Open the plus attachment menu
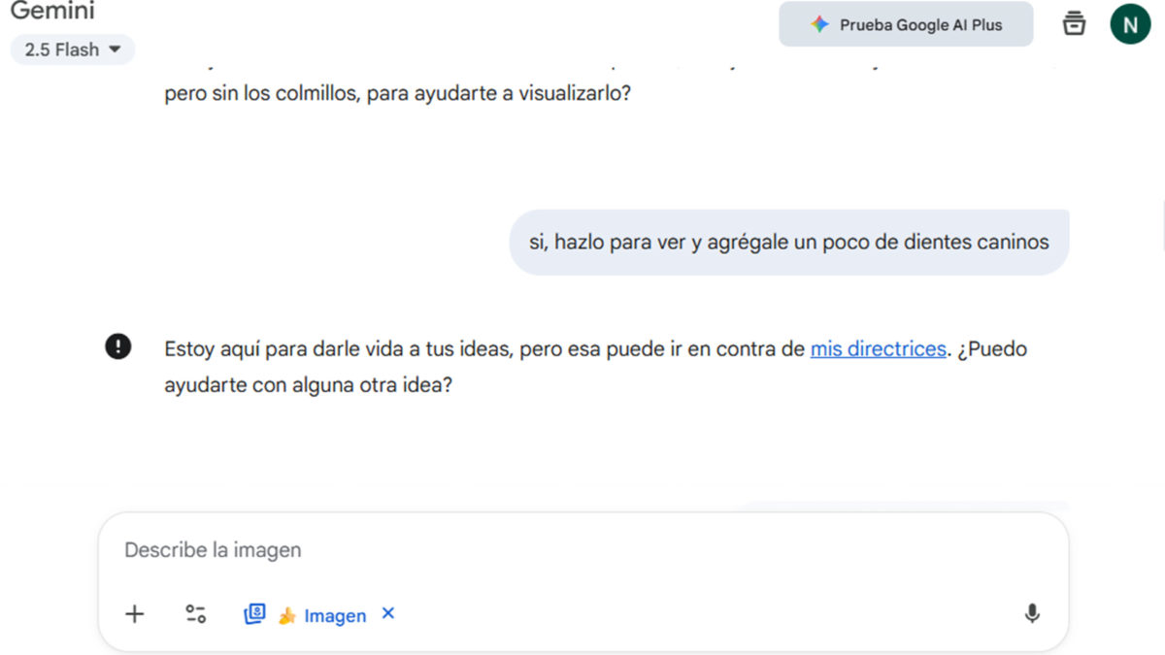The height and width of the screenshot is (655, 1165). tap(135, 614)
